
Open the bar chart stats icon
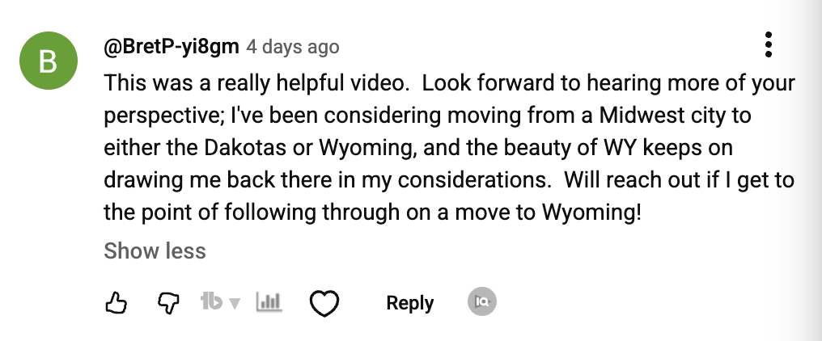click(269, 302)
